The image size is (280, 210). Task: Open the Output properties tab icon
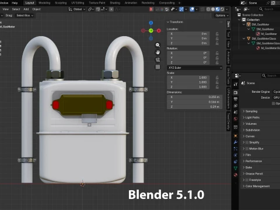(236, 99)
